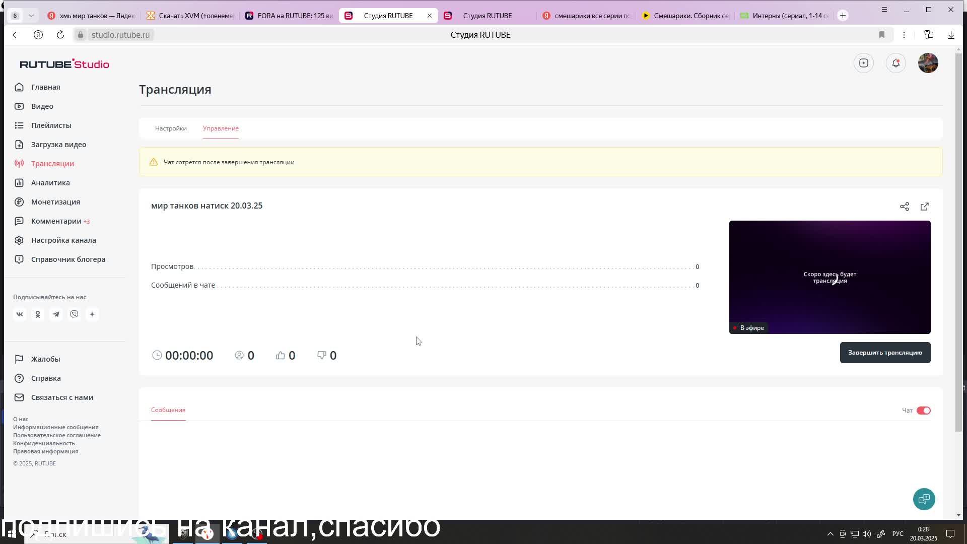The width and height of the screenshot is (967, 544).
Task: Open the notifications bell
Action: click(896, 63)
